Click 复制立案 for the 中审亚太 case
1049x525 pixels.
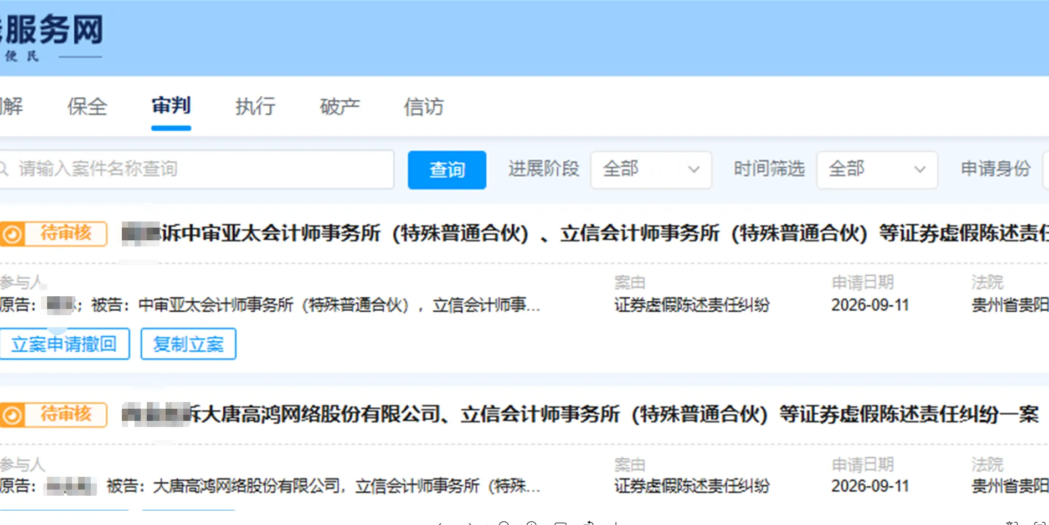pos(188,344)
